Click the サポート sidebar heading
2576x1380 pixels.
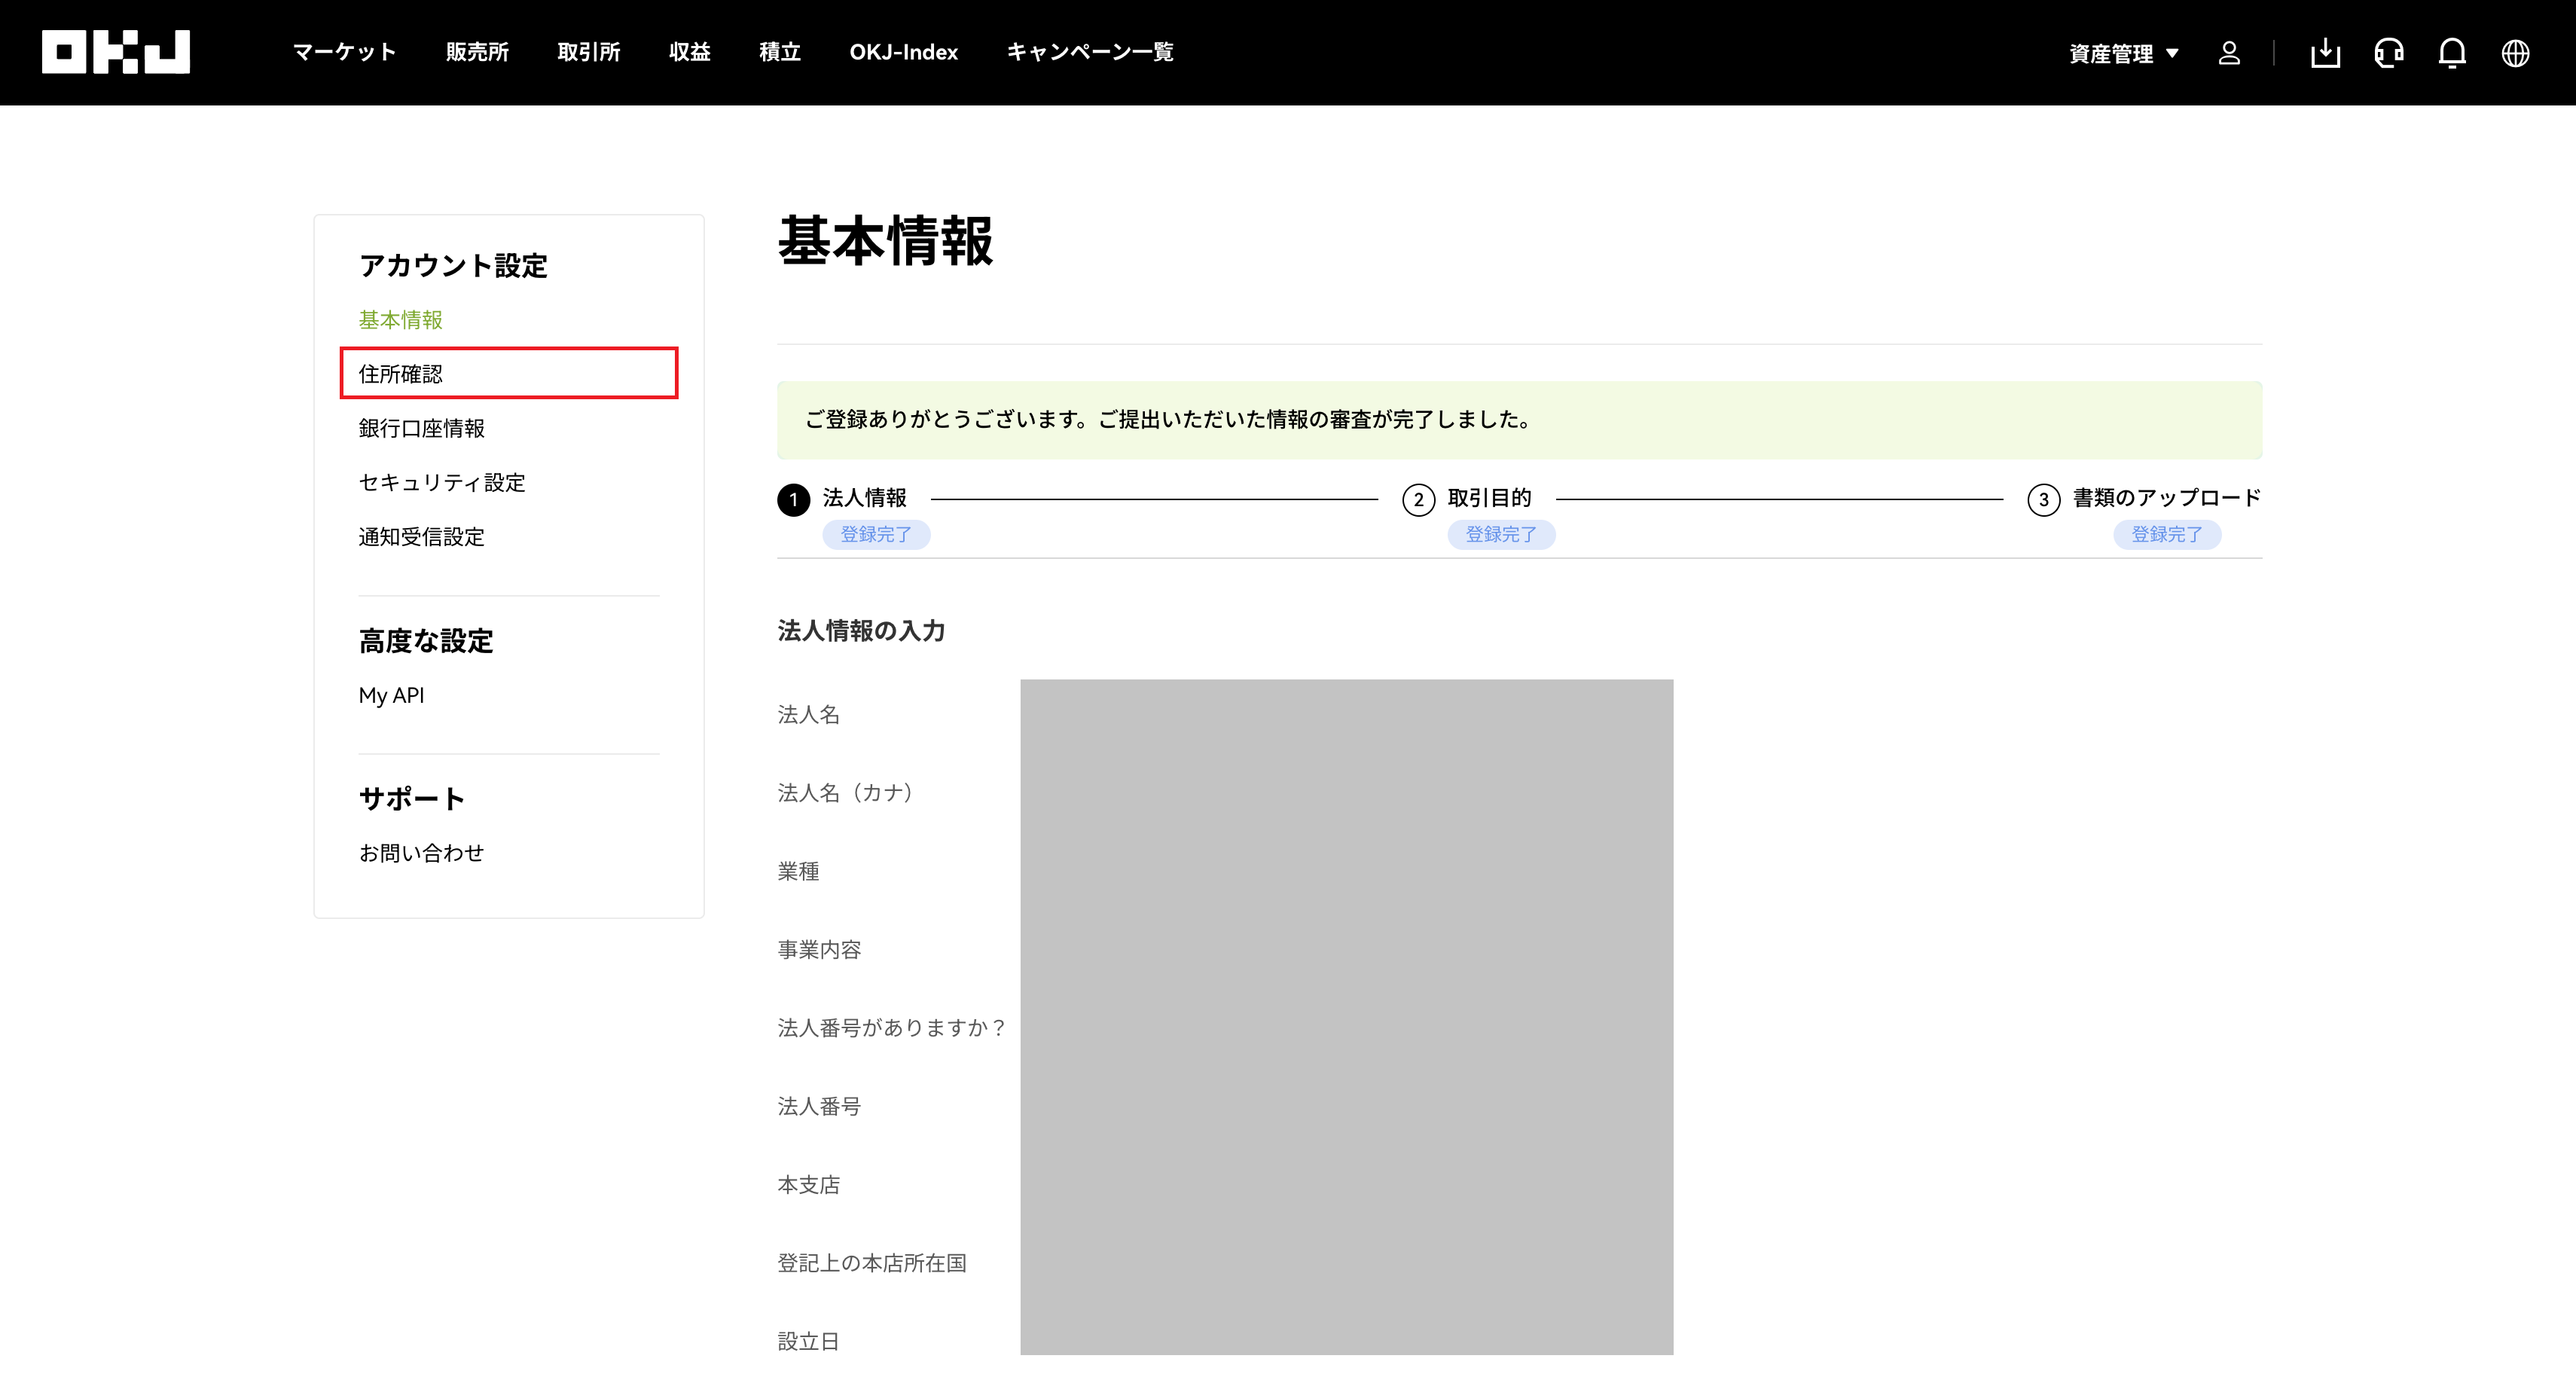pos(412,799)
